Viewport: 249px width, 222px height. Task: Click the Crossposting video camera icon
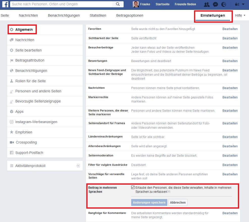12,143
